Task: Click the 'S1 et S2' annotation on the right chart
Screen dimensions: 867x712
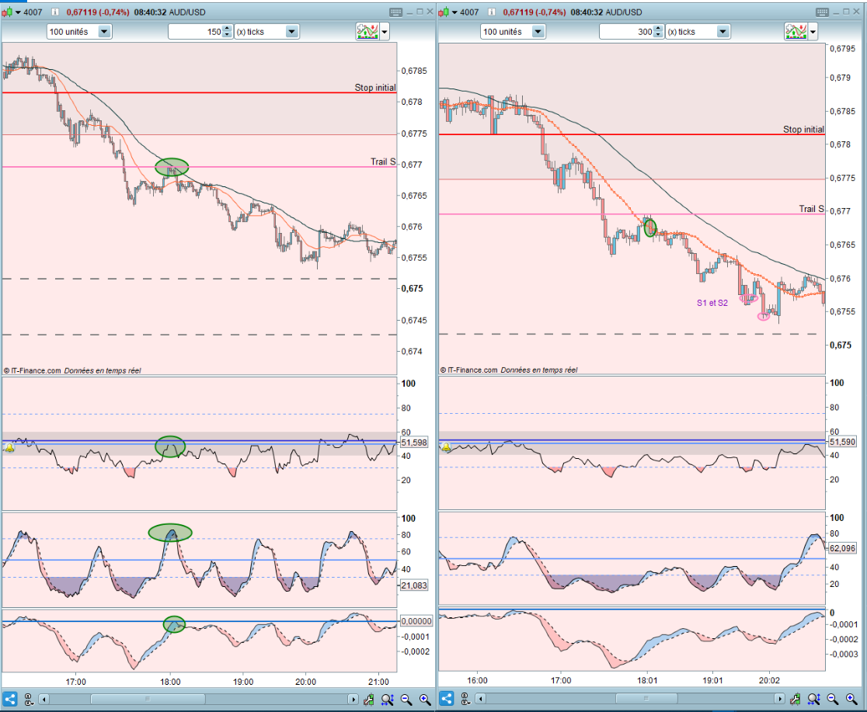Action: (x=712, y=303)
